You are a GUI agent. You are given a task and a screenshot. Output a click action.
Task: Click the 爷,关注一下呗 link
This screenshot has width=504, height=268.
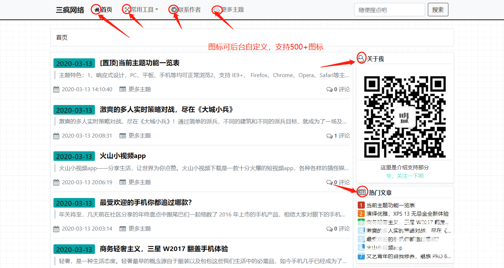404,176
